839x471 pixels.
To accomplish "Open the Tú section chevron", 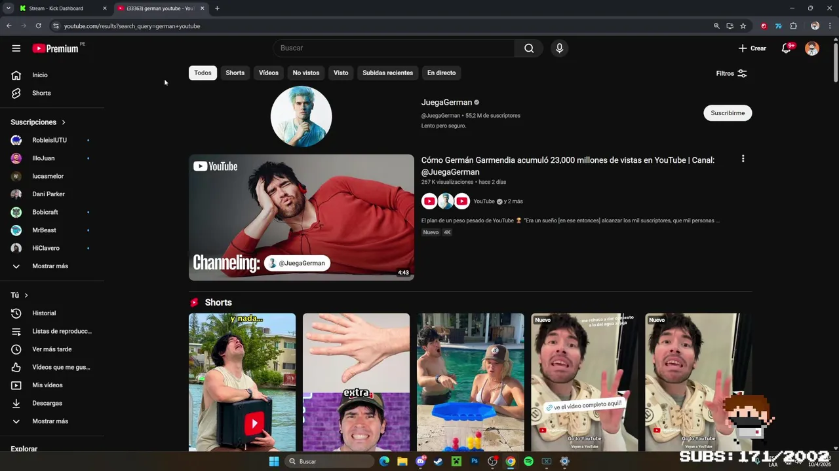I will click(26, 296).
